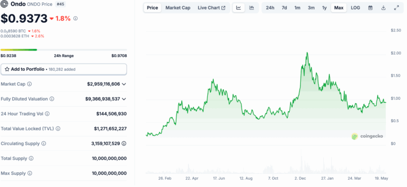Open info icon next to 3,159,107,529 value
Image resolution: width=407 pixels, height=187 pixels.
[x=124, y=143]
